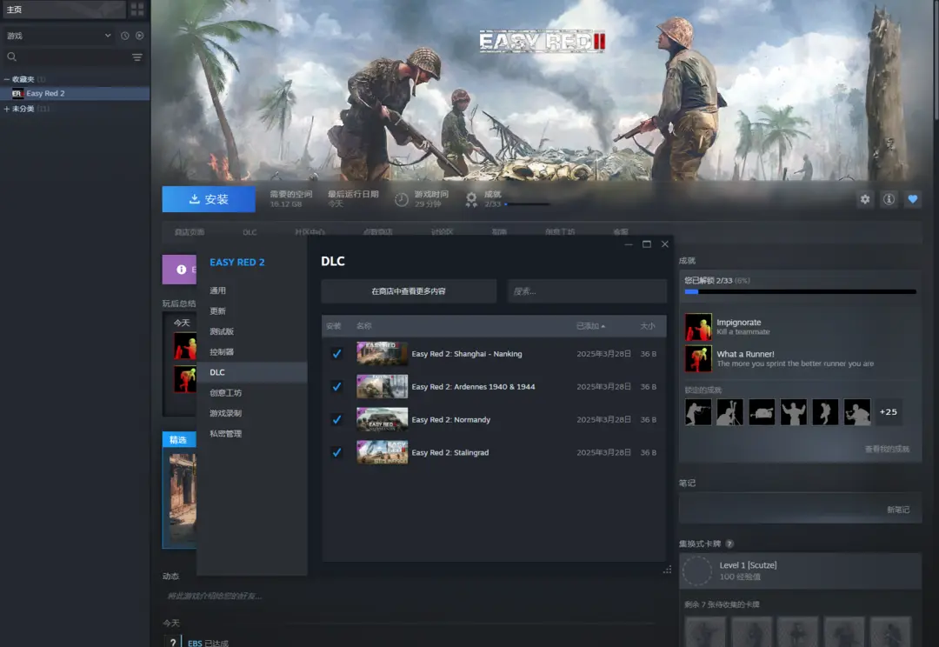Click the achievements cog icon beside 成就
The width and height of the screenshot is (939, 647).
click(472, 199)
